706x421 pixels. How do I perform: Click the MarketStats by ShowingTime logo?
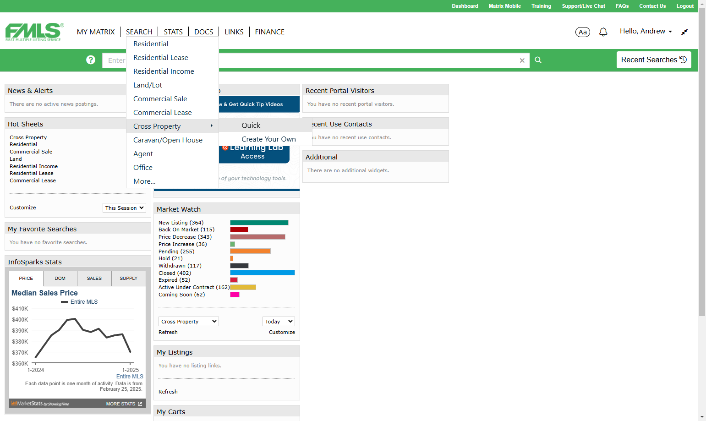pyautogui.click(x=40, y=404)
